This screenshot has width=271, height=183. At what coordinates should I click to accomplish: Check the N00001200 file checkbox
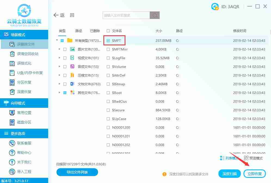(108, 127)
